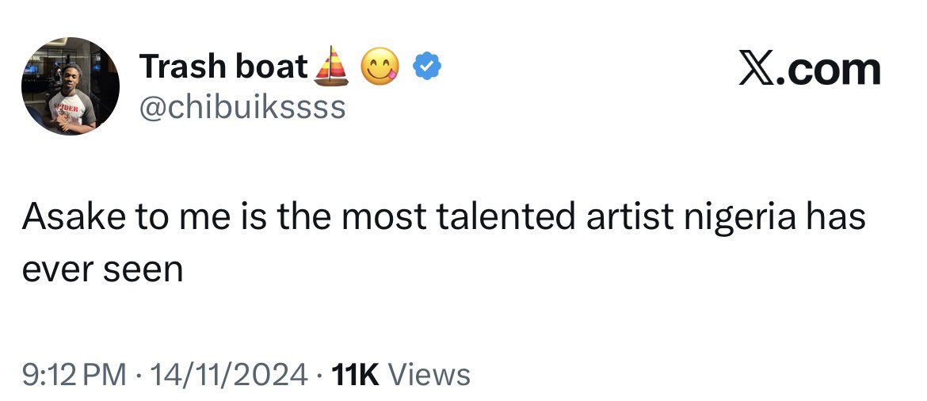
Task: Click the word talented in the tweet
Action: [506, 217]
